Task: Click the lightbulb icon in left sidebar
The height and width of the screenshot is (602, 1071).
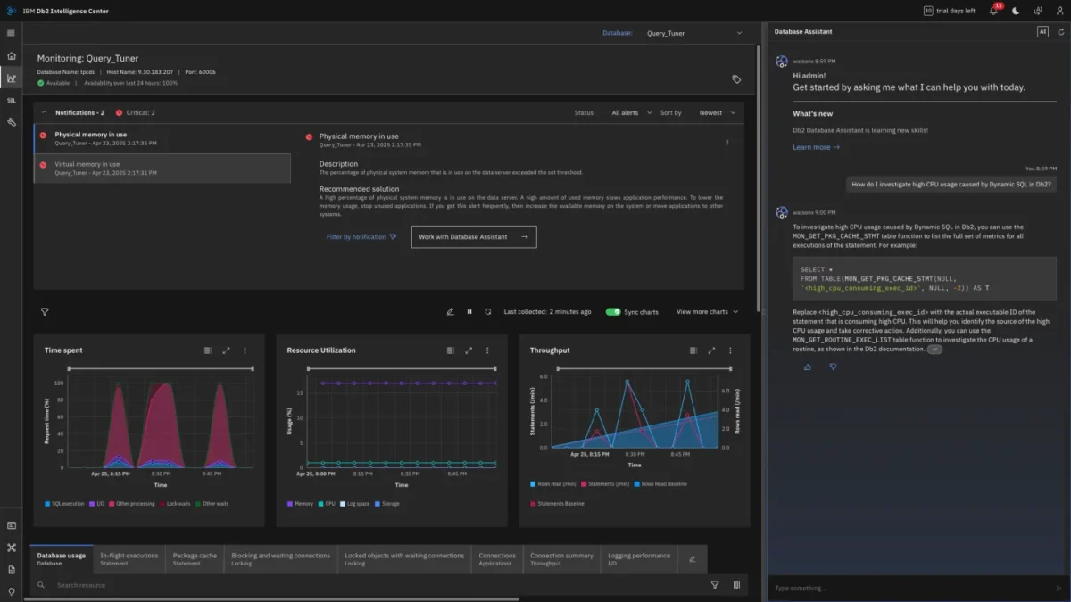Action: point(11,591)
